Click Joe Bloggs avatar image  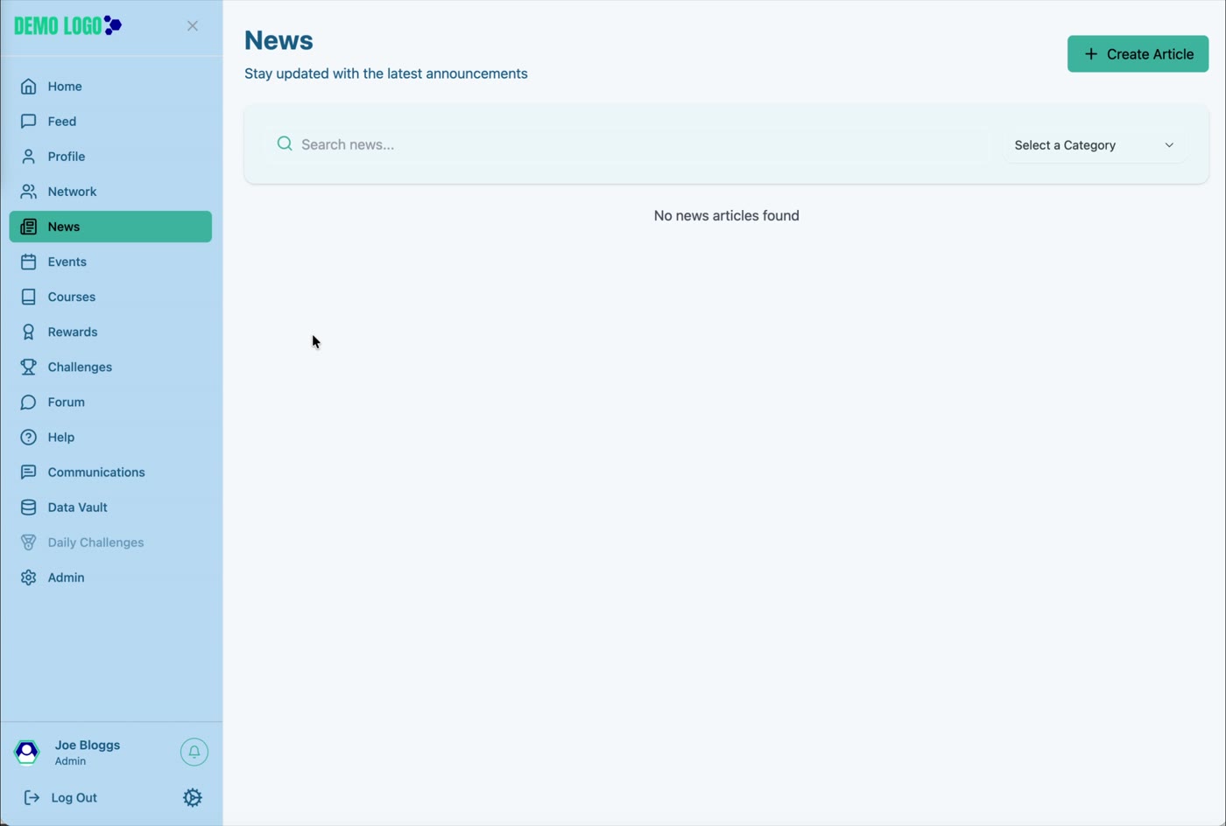pos(27,752)
